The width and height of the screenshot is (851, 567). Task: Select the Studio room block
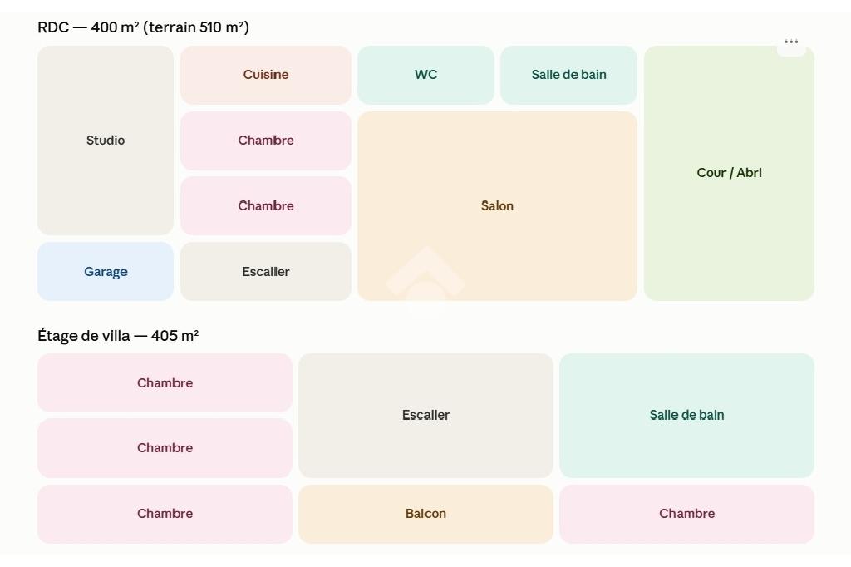[x=106, y=141]
